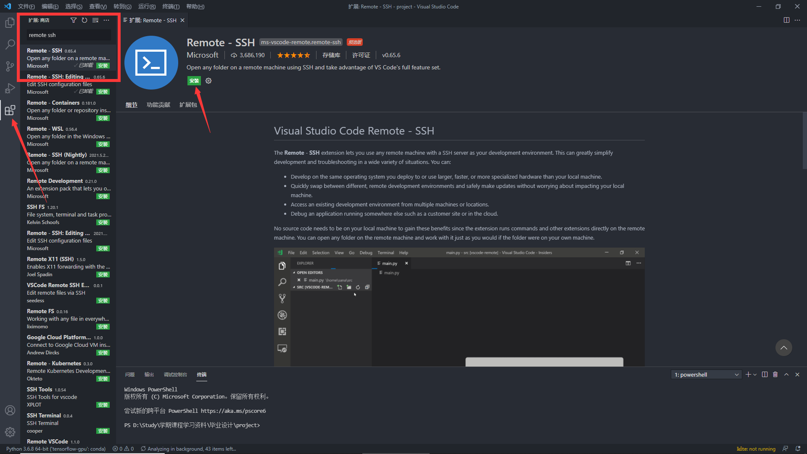Select SSH Tools extension item
The image size is (807, 454).
click(x=68, y=397)
